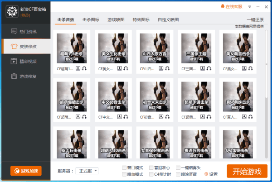Click download icon for 超萌1.6击杀 sound
Screen dimensions: 272x182
[x=78, y=69]
